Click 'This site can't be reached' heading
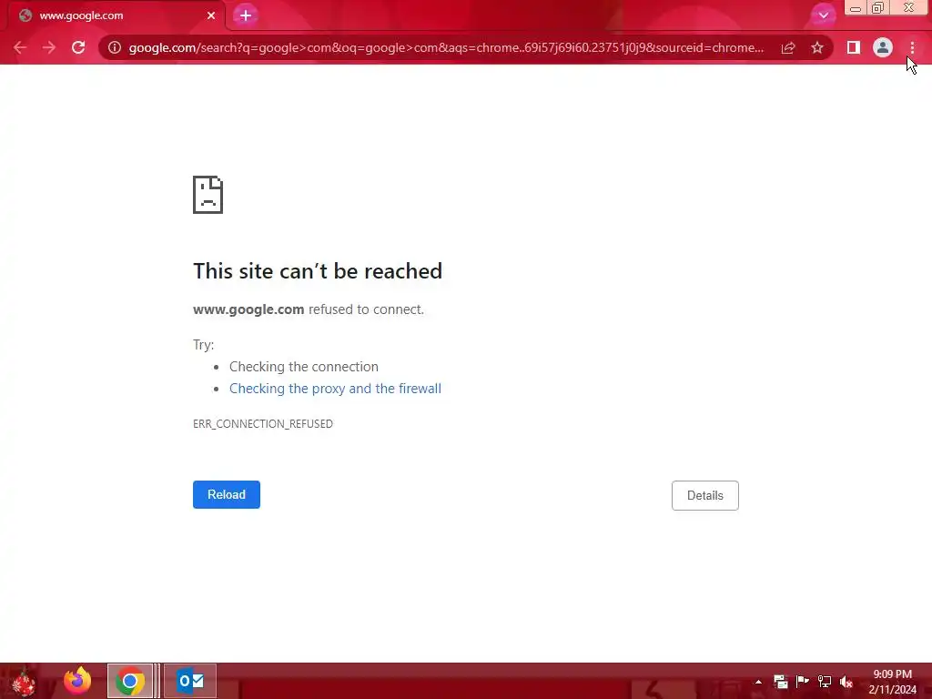 [318, 271]
